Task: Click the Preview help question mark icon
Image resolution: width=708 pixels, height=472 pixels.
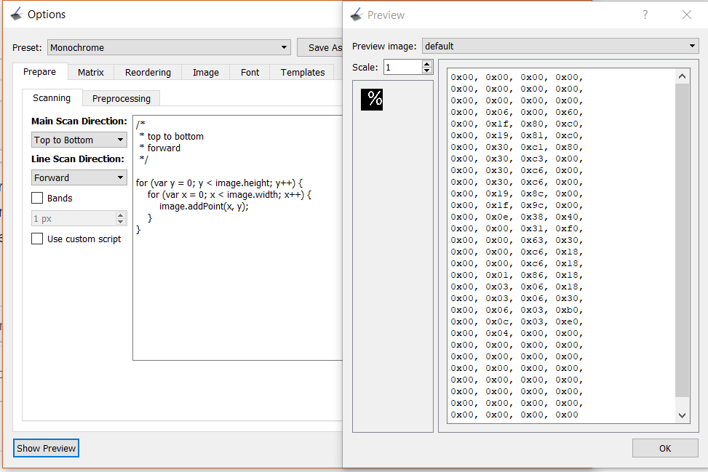Action: 645,15
